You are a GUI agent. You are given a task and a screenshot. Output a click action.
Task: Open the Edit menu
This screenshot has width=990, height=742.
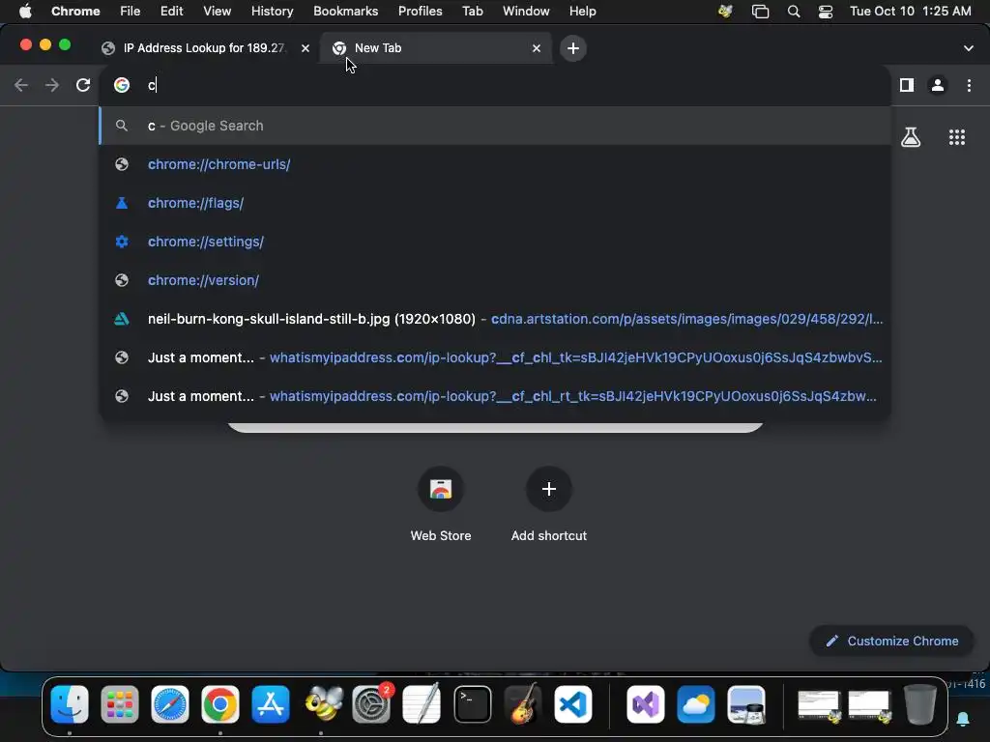point(171,12)
